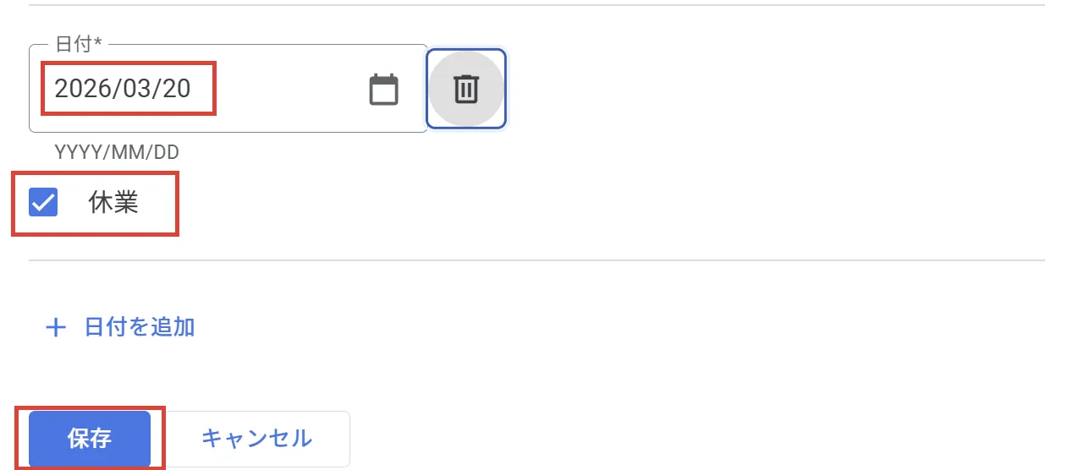The width and height of the screenshot is (1084, 470).
Task: Click blank space inside the date field
Action: (288, 89)
